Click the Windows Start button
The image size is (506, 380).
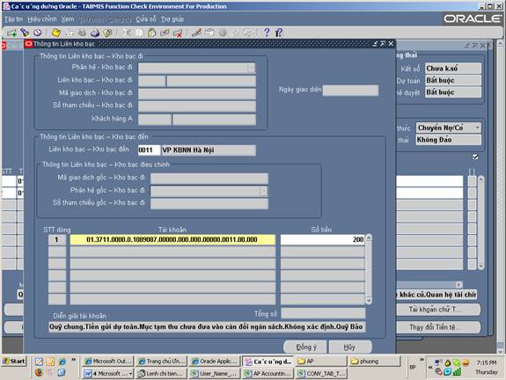tap(13, 362)
